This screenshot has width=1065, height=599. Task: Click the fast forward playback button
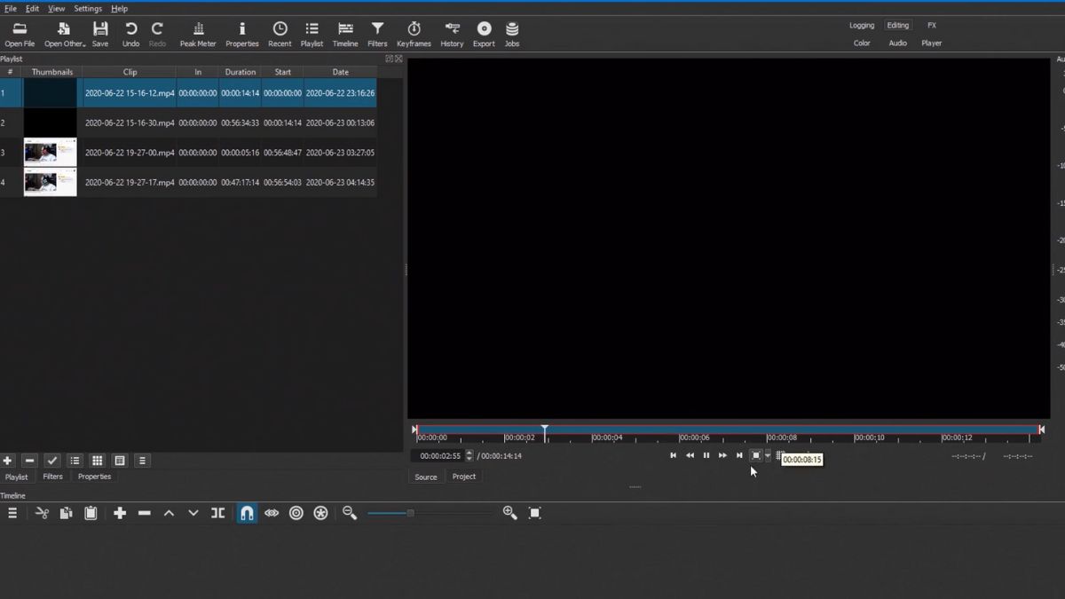[722, 455]
